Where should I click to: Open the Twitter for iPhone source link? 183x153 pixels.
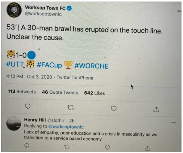tap(75, 78)
